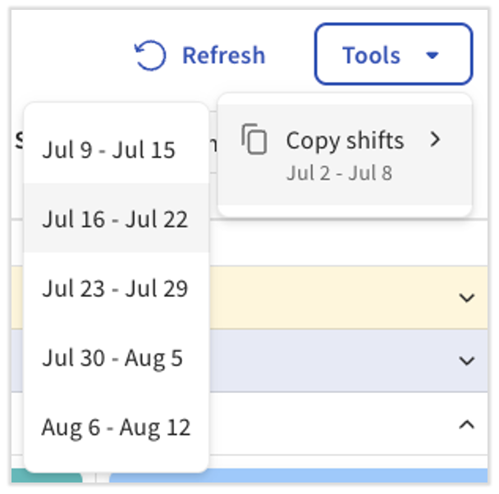Screen dimensions: 499x494
Task: Click the copy pages icon
Action: pyautogui.click(x=255, y=140)
